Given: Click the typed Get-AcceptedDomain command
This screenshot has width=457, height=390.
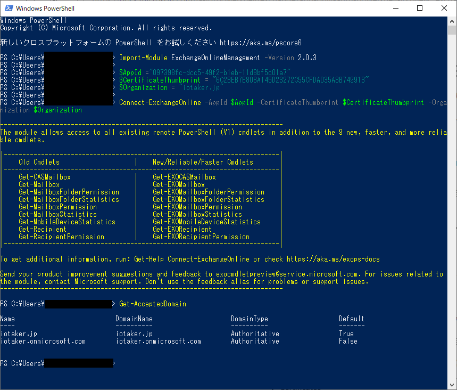Looking at the screenshot, I should point(153,304).
